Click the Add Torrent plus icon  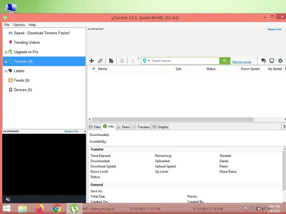(92, 61)
